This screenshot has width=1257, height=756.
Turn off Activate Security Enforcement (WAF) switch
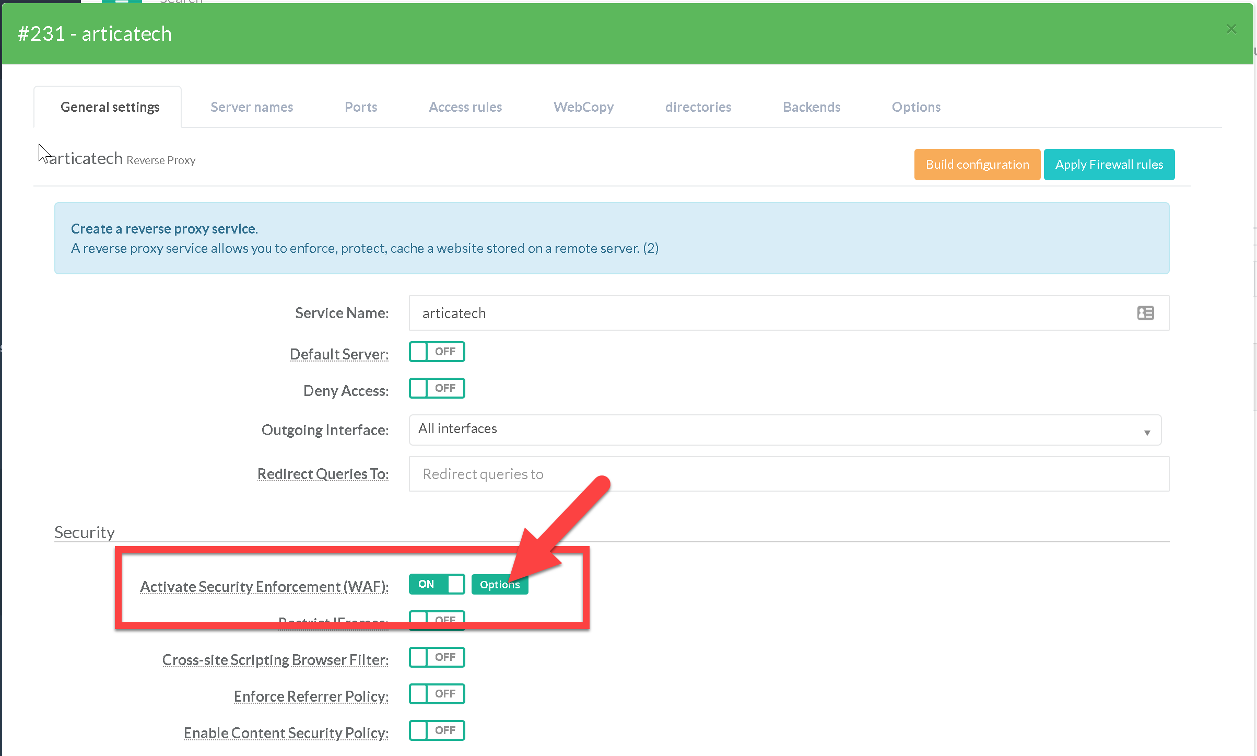pos(437,584)
